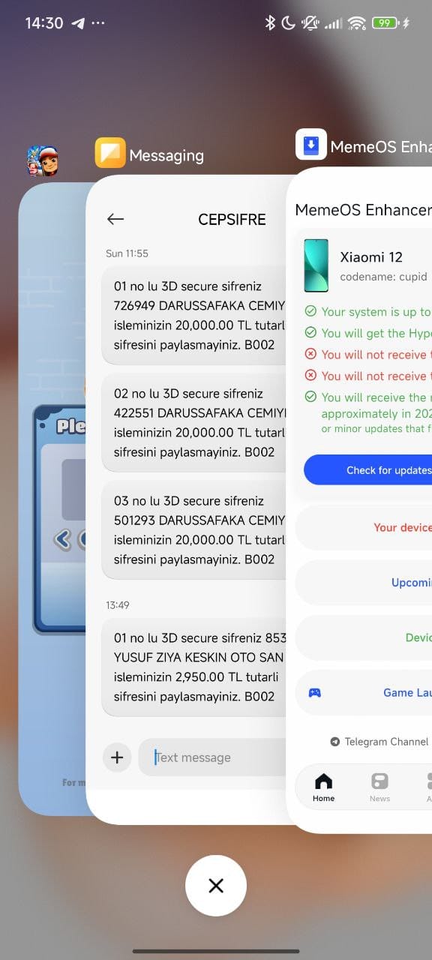432x960 pixels.
Task: Tap the plus attachment icon in Messaging
Action: coord(117,757)
